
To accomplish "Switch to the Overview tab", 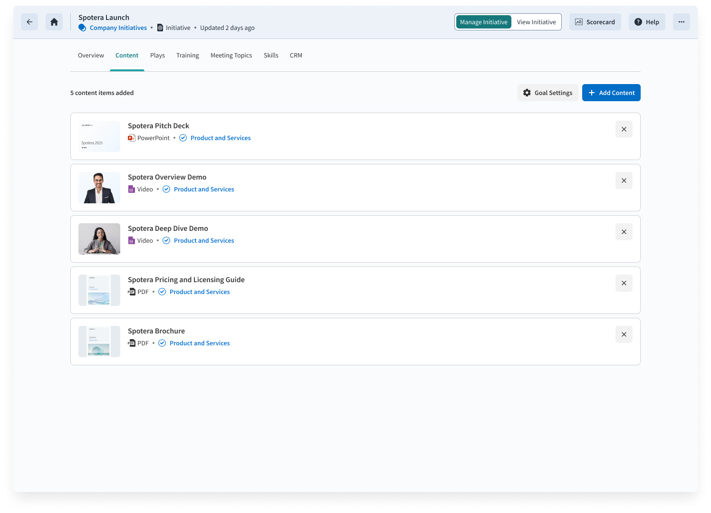I will click(x=91, y=56).
